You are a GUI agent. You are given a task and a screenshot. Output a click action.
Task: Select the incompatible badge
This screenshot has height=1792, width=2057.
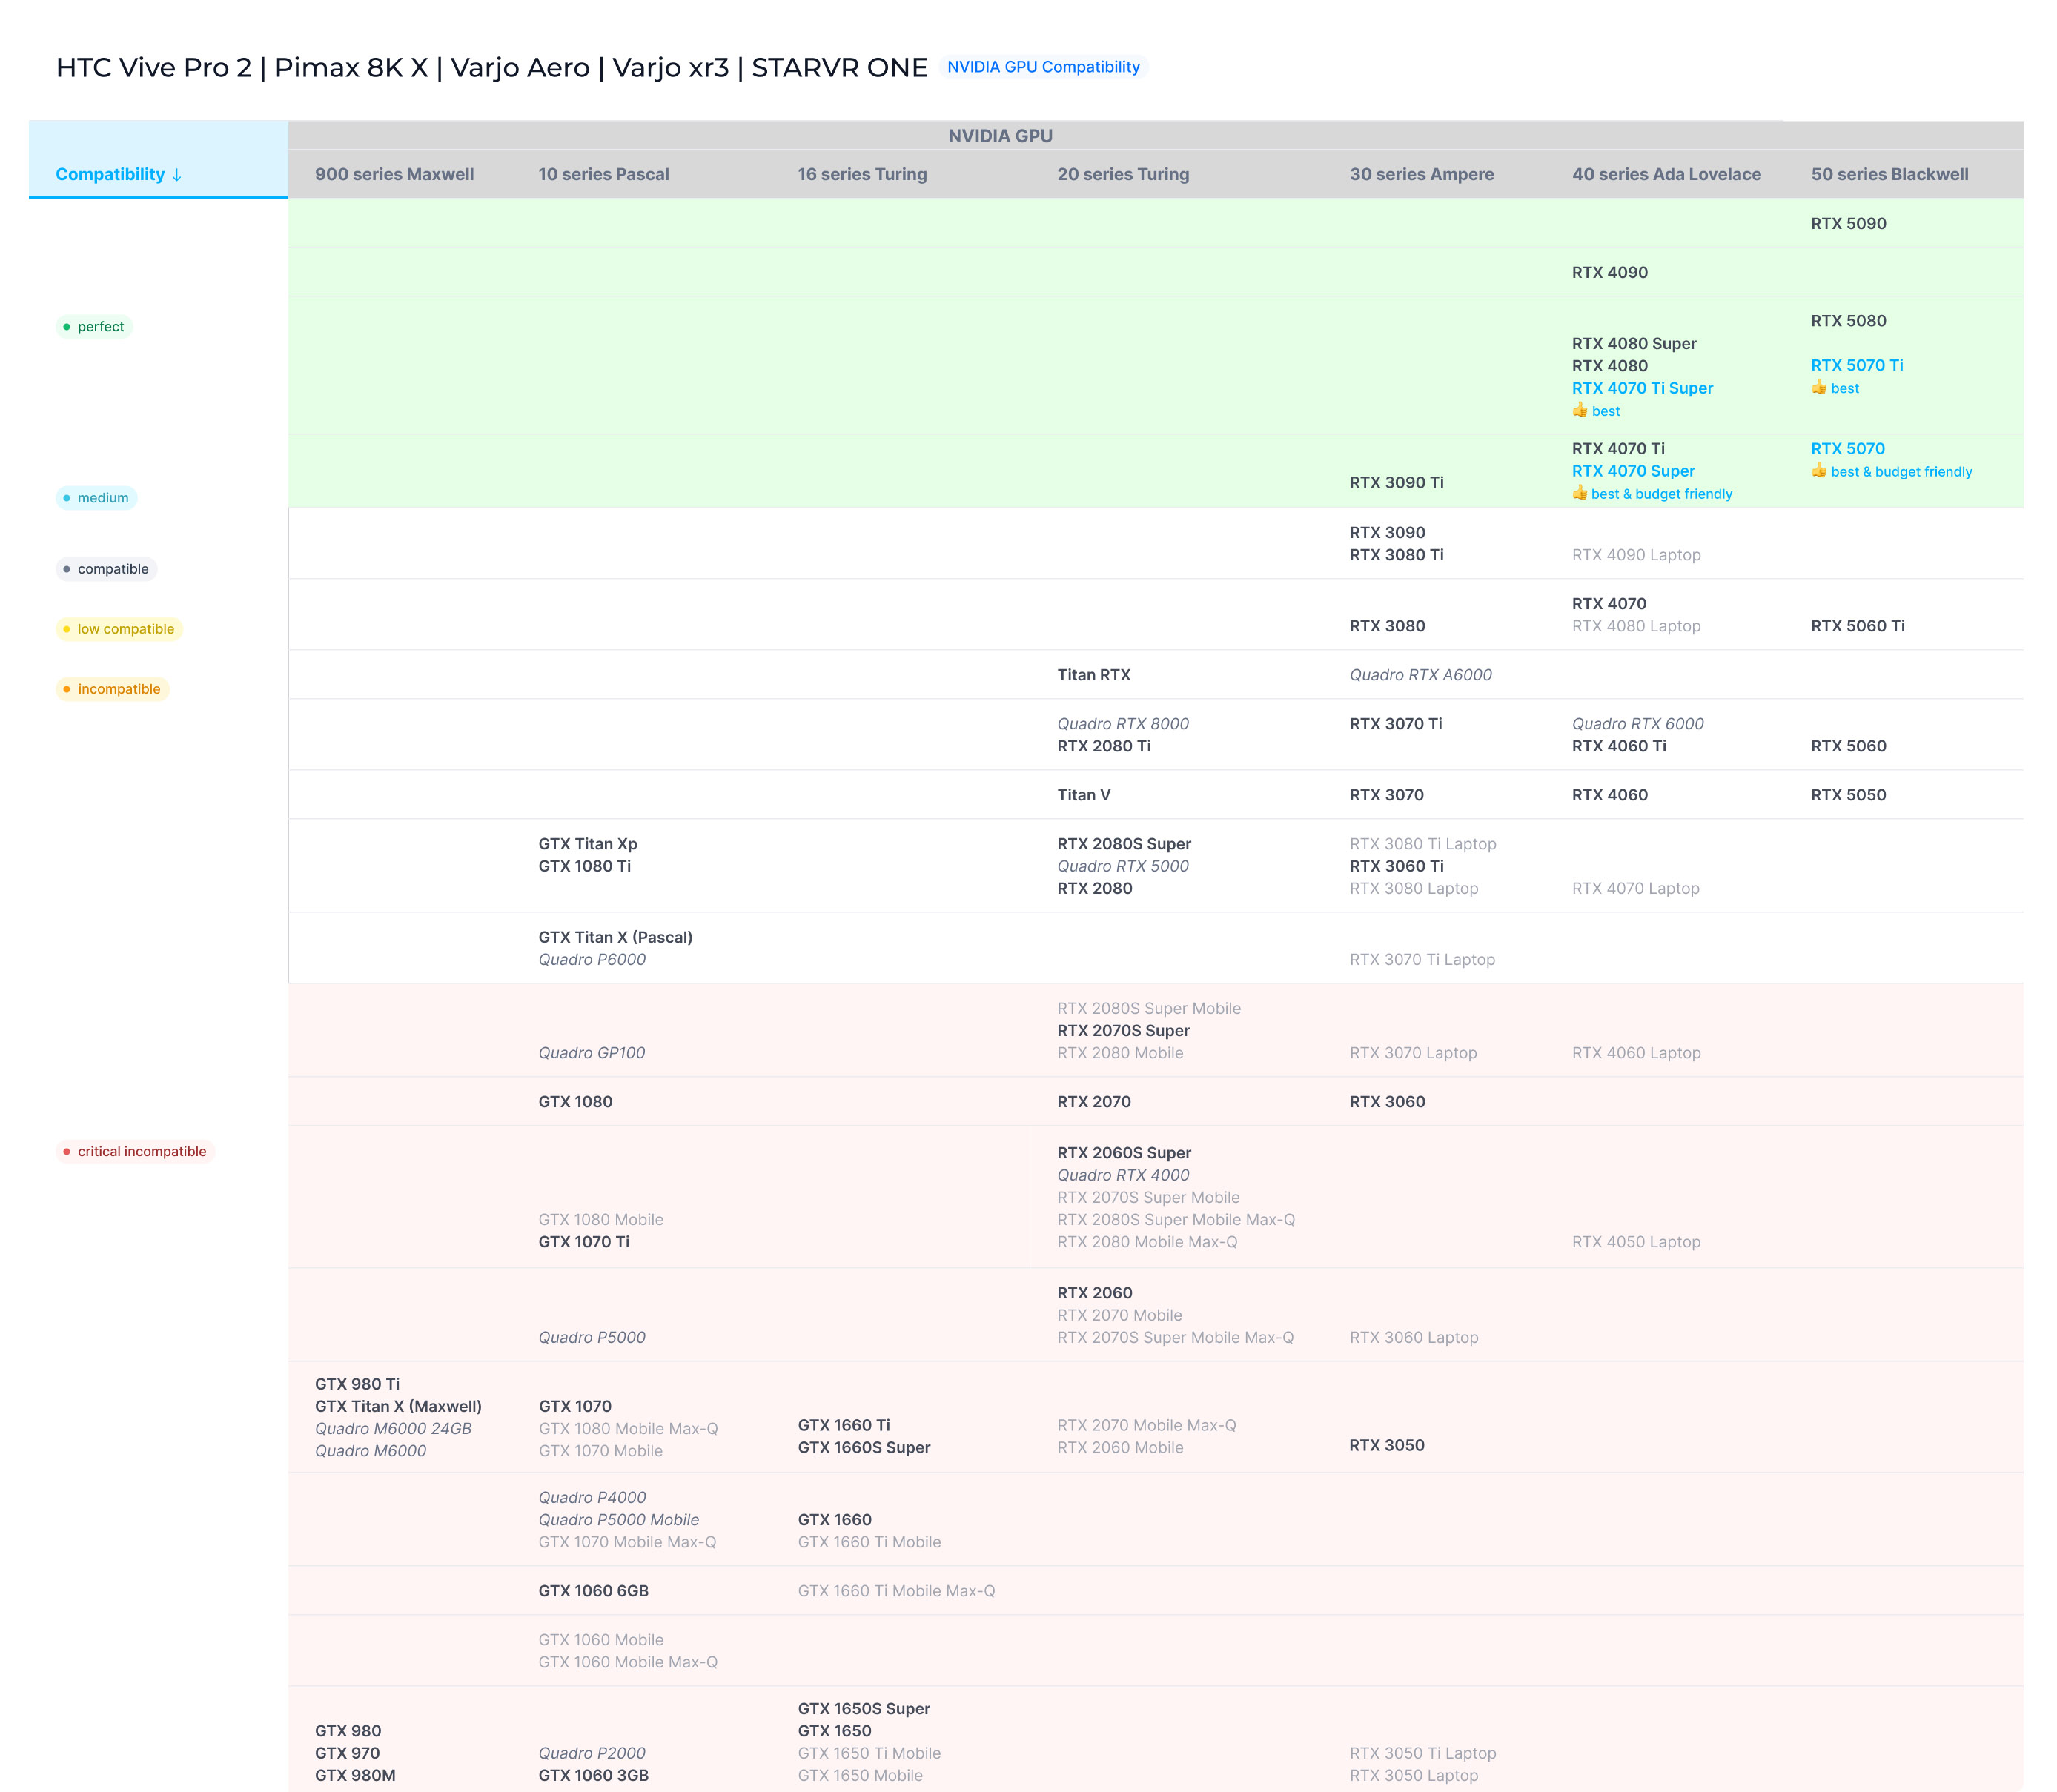point(112,689)
